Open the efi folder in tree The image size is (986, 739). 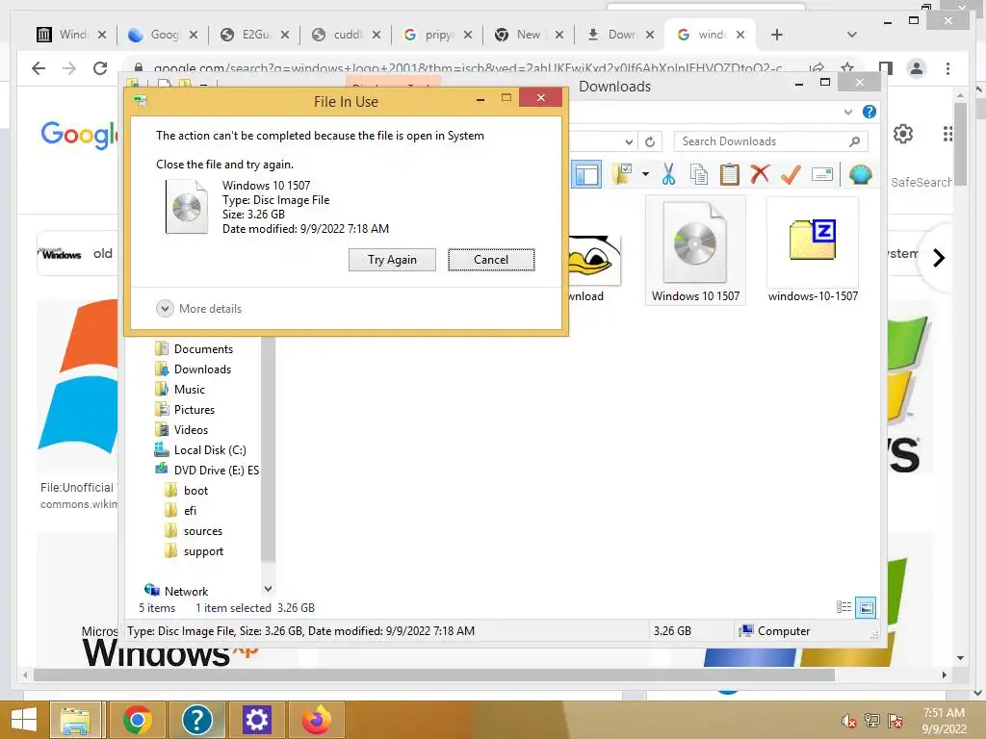(181, 510)
